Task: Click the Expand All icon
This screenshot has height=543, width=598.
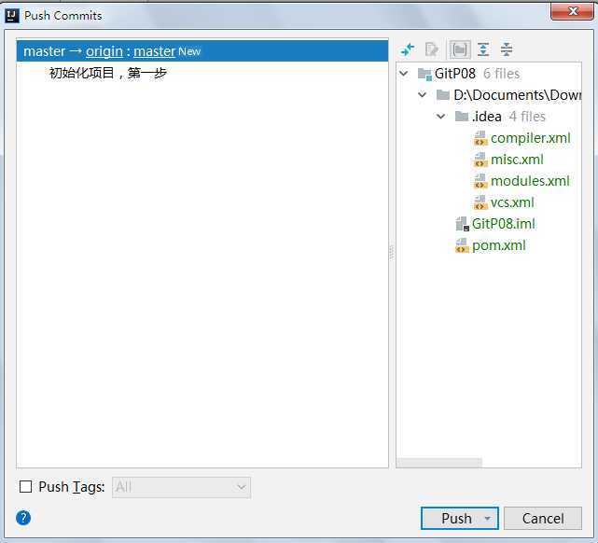Action: click(483, 49)
